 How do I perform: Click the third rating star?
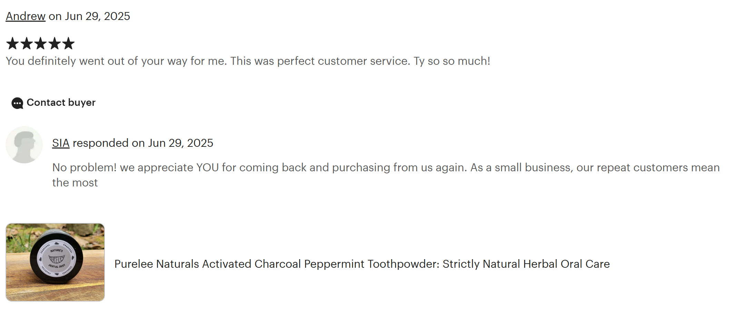[x=40, y=43]
